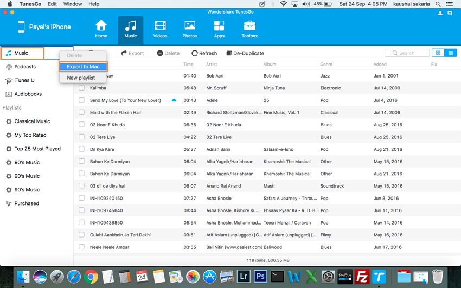The width and height of the screenshot is (461, 288).
Task: Go to the Apps tab
Action: [x=219, y=29]
